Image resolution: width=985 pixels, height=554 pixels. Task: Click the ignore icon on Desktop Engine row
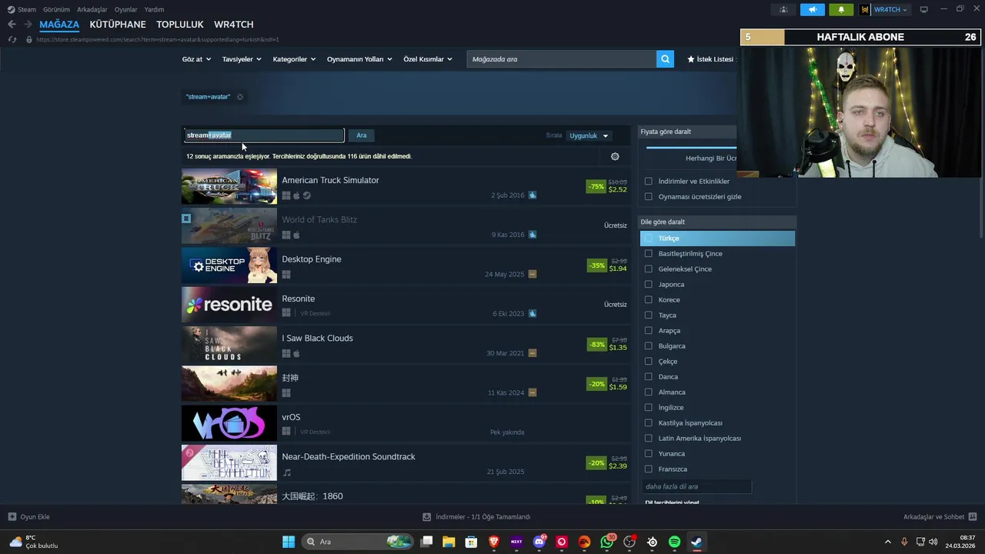coord(533,274)
